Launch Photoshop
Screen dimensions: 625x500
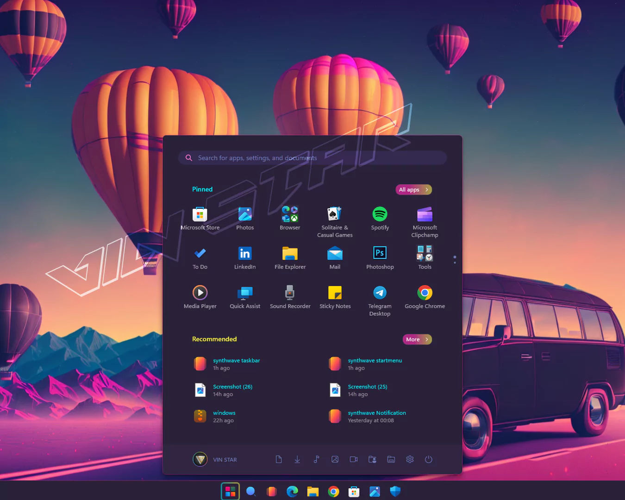[380, 257]
